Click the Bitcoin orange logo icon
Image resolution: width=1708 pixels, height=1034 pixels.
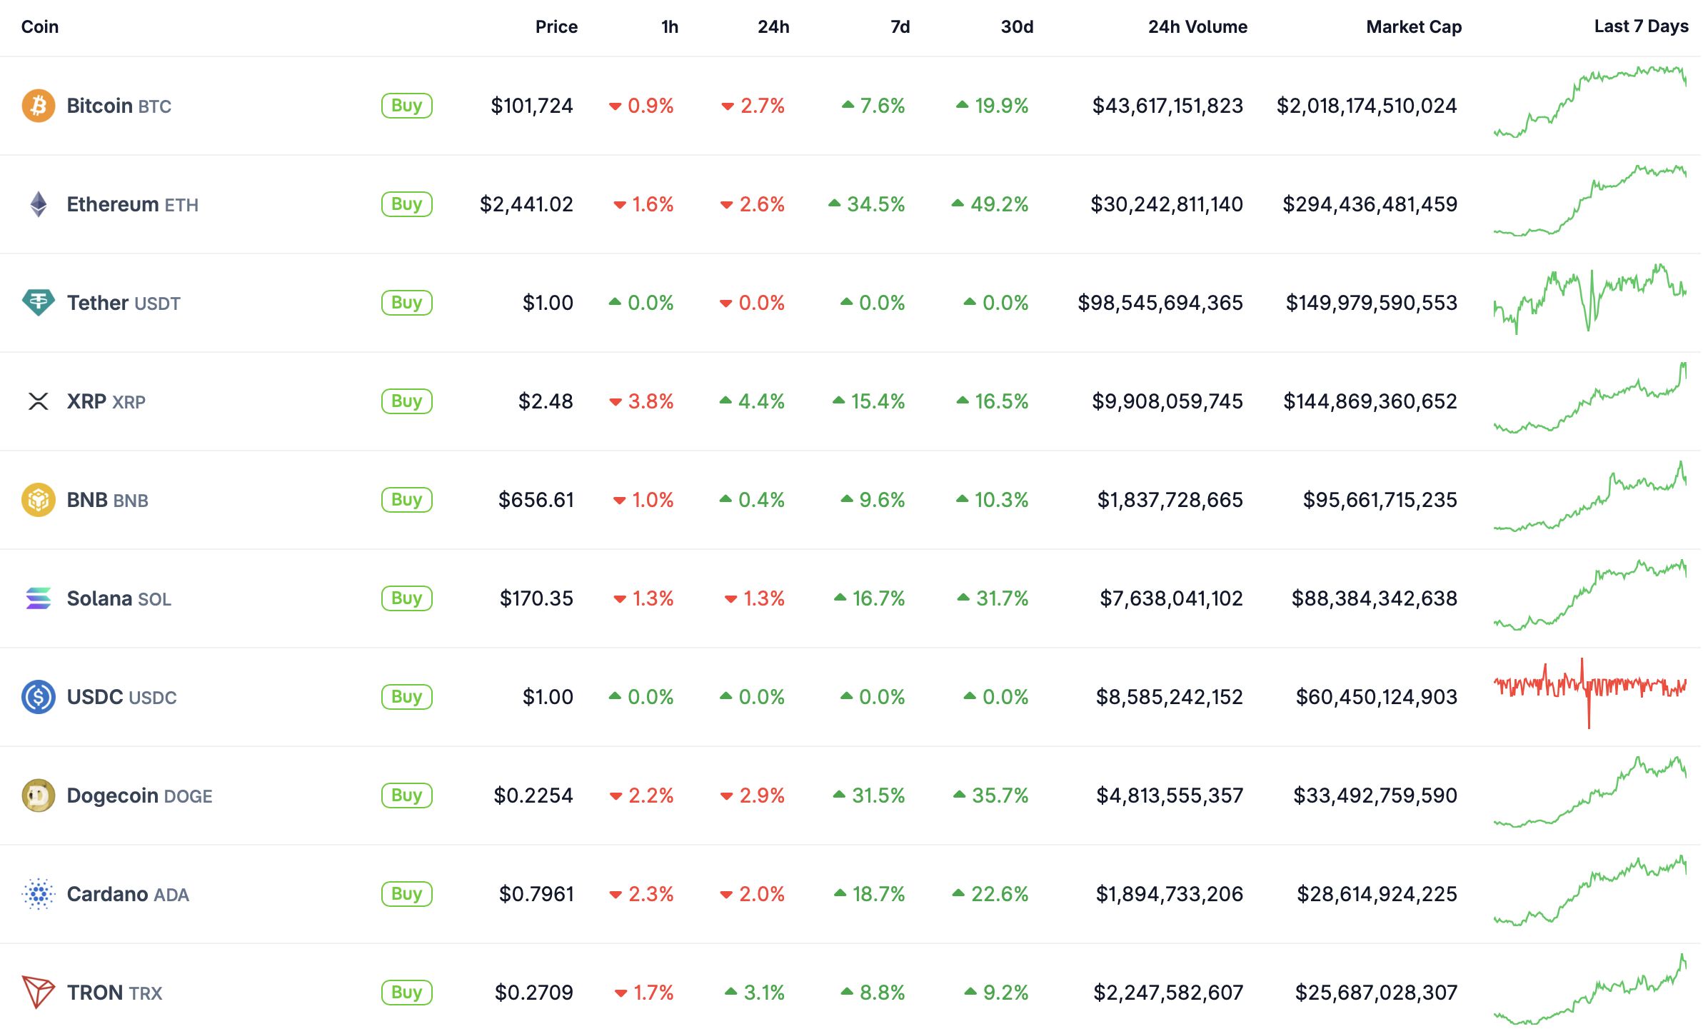[39, 106]
